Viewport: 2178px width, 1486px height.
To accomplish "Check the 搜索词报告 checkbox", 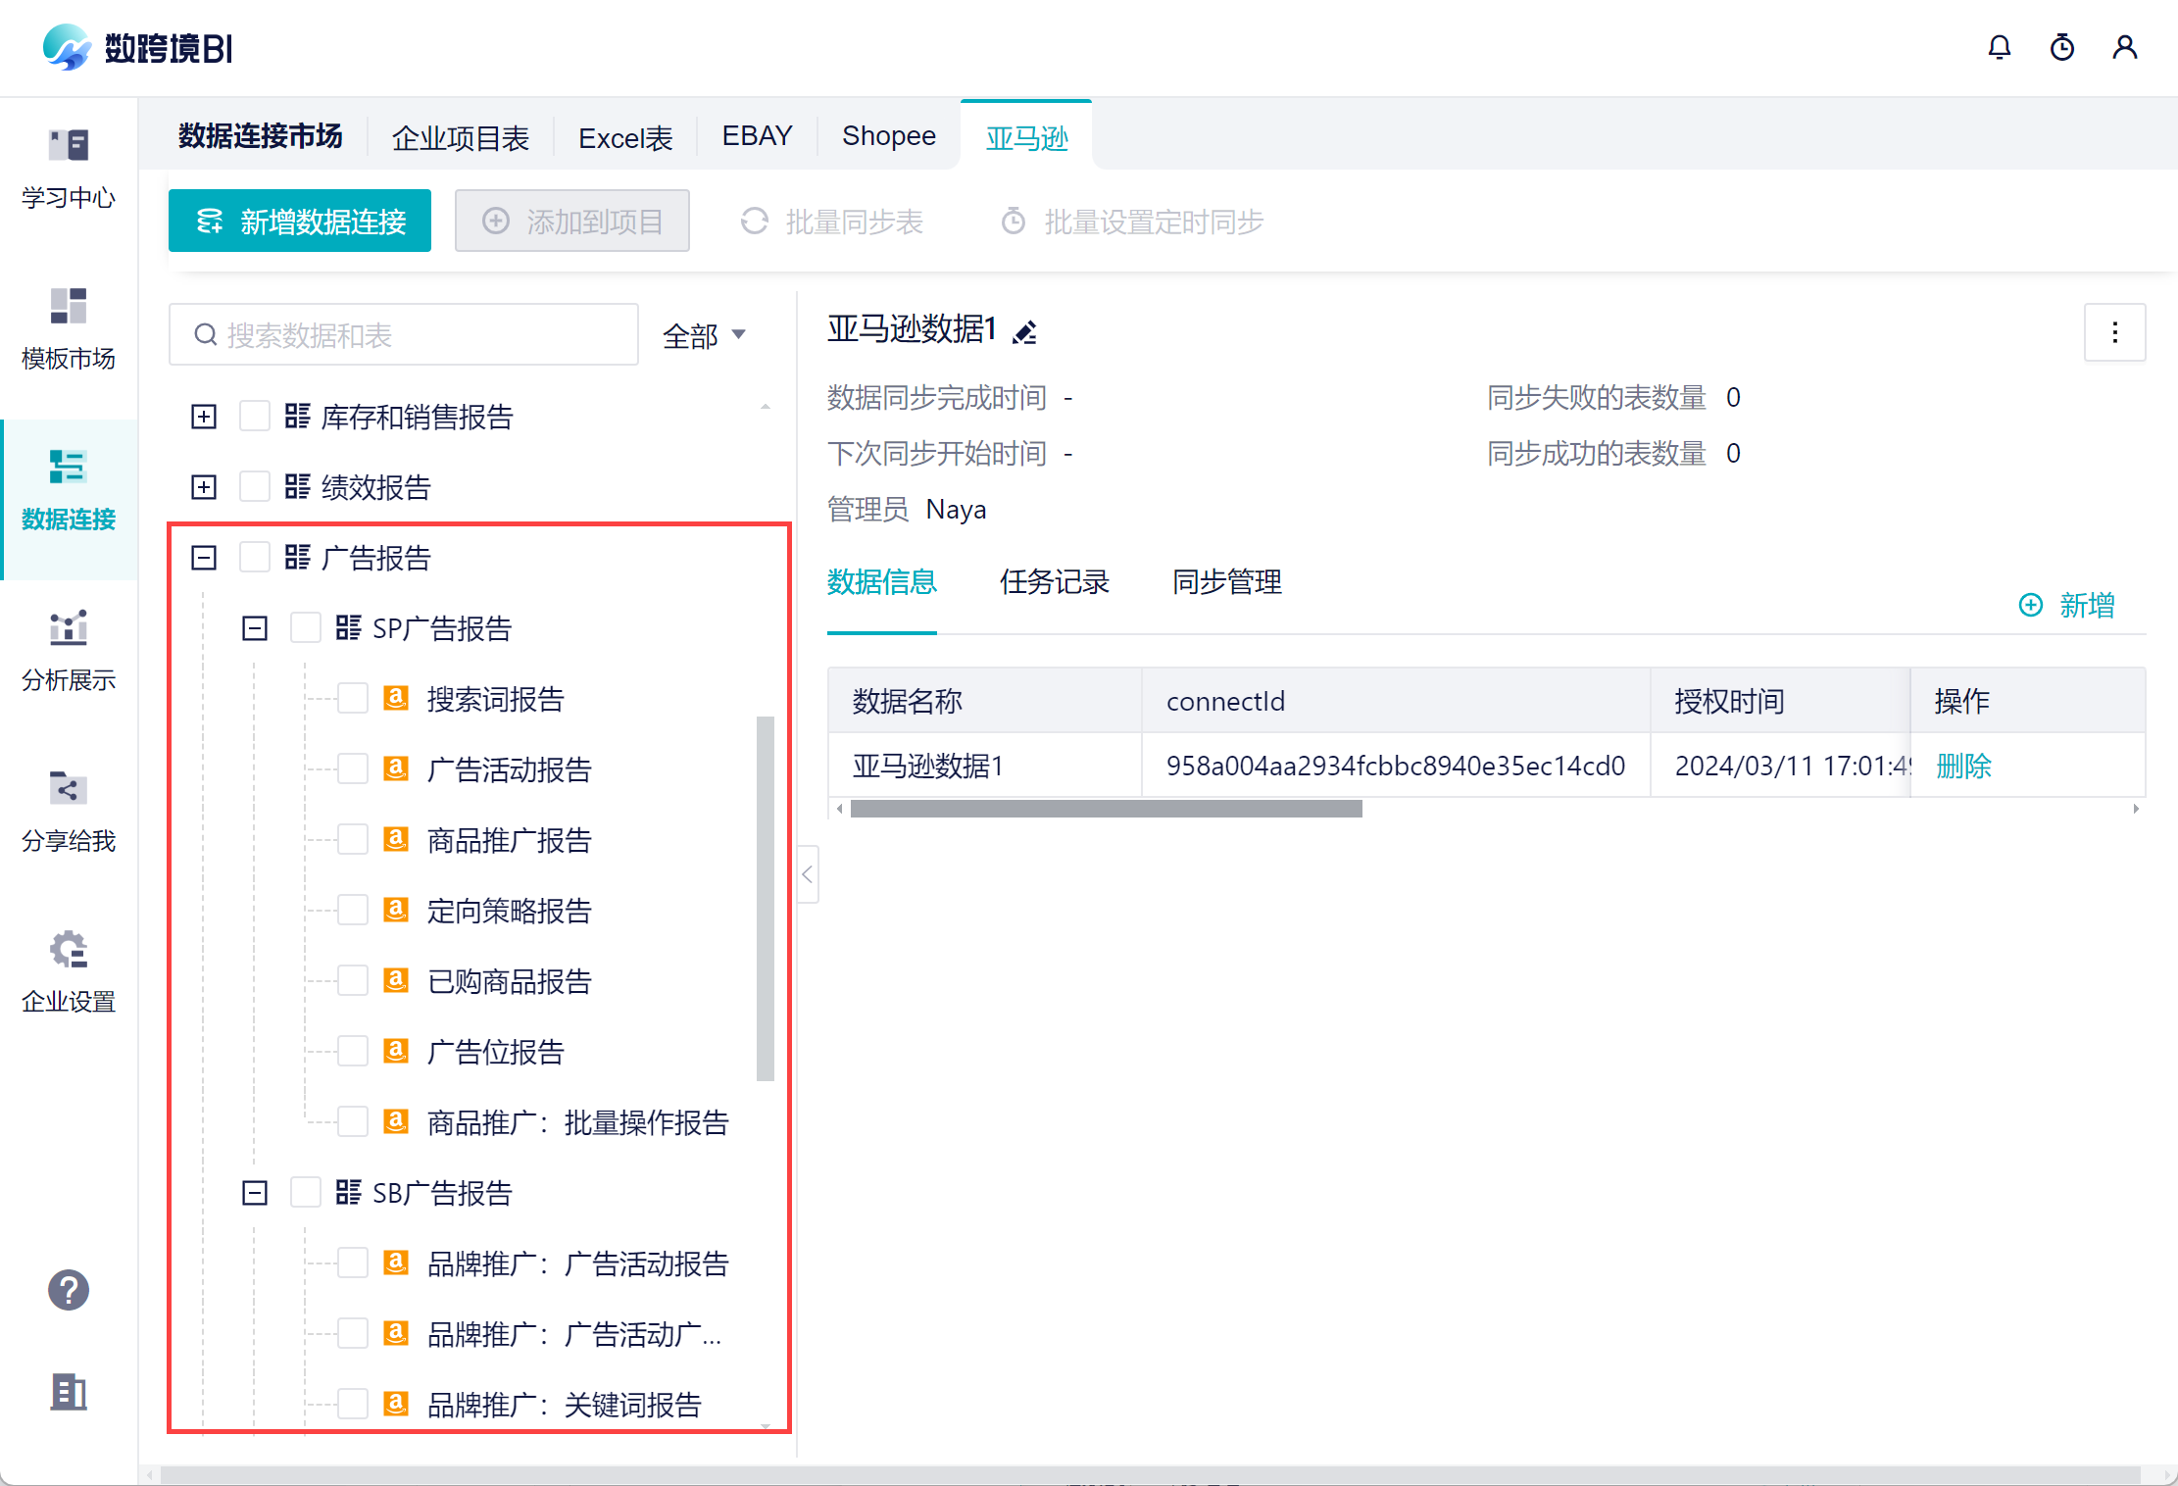I will 352,699.
